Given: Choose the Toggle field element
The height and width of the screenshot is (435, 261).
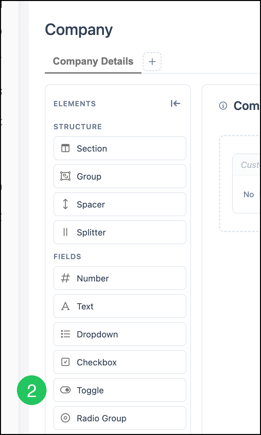Looking at the screenshot, I should click(x=120, y=390).
